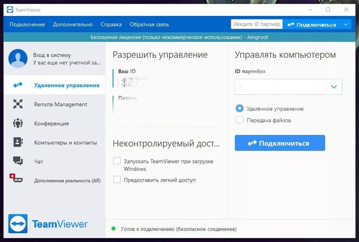
Task: Minimize the TeamViewer window
Action: (310, 10)
